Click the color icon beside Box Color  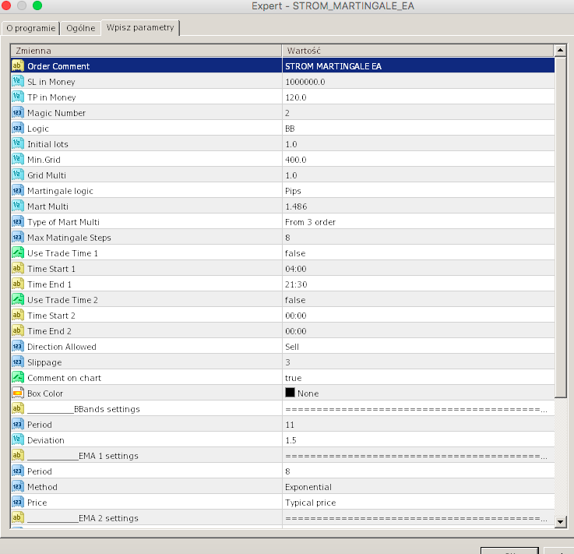click(18, 393)
